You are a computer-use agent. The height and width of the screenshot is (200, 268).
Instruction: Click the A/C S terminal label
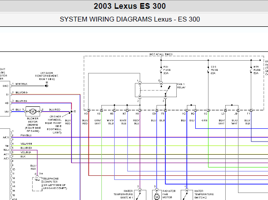(6, 137)
